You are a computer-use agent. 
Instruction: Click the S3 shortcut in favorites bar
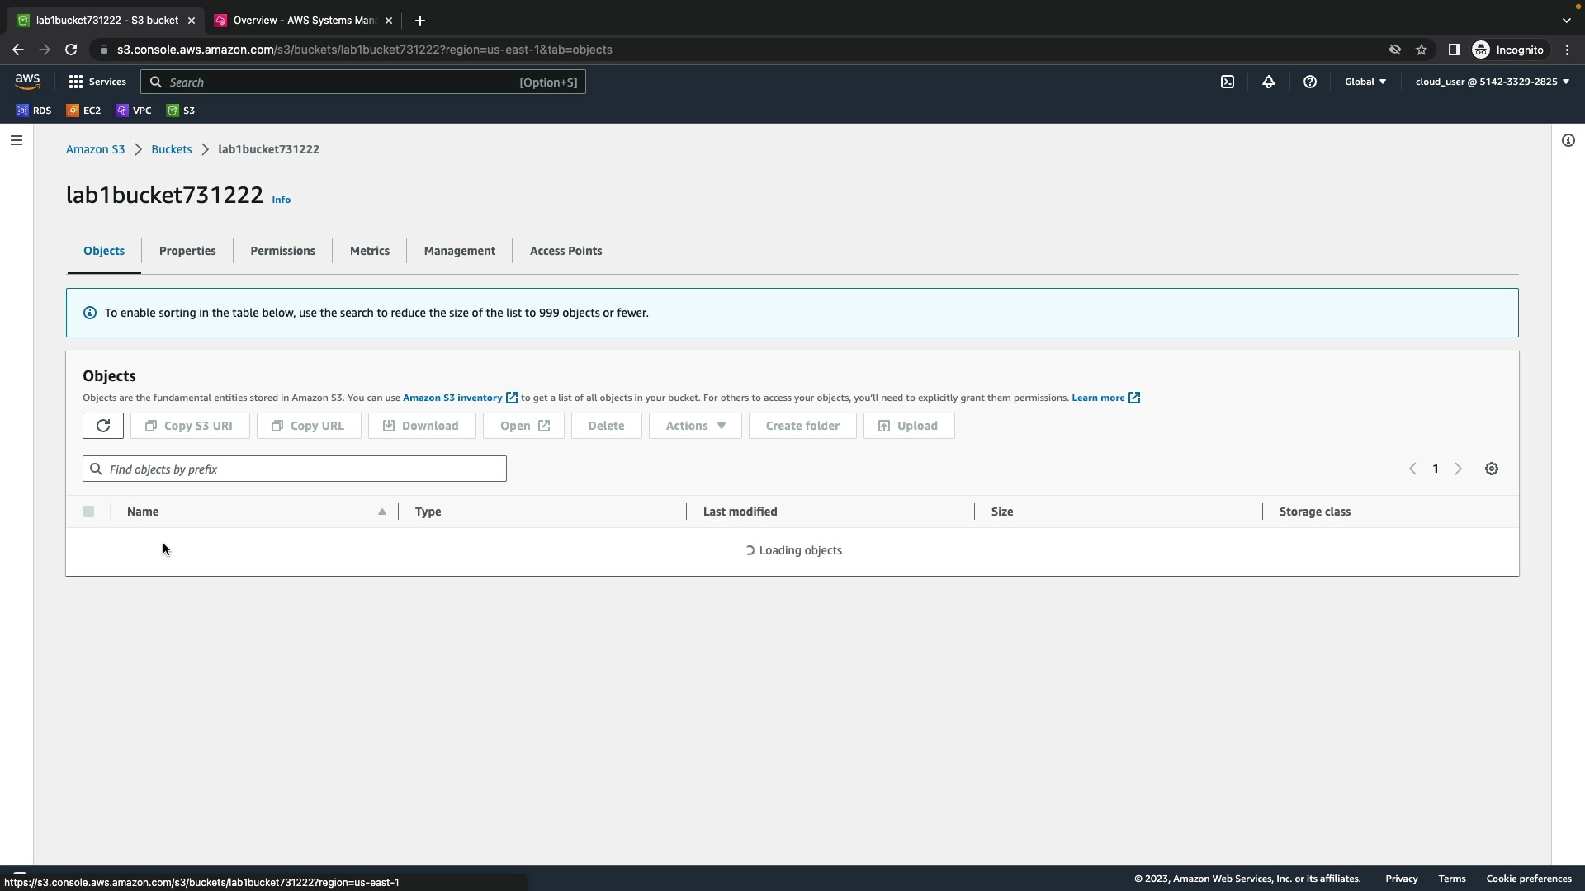[181, 111]
